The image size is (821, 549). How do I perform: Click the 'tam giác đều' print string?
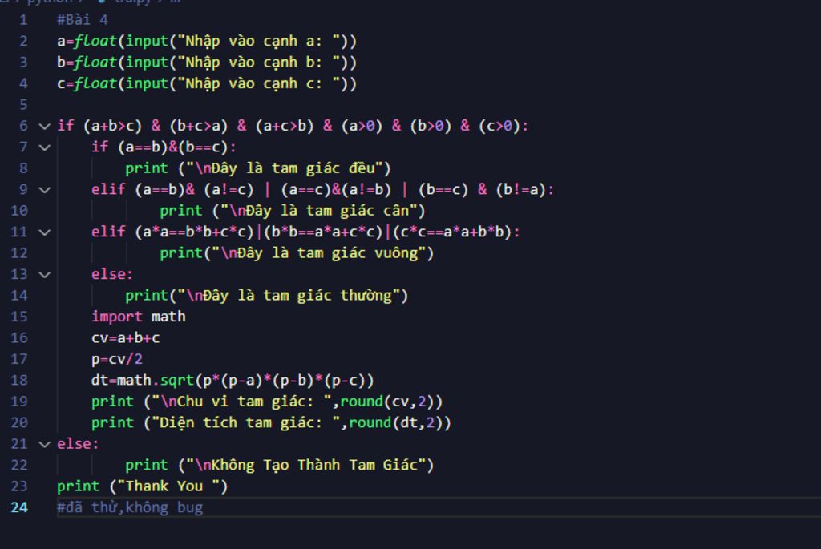[x=285, y=168]
